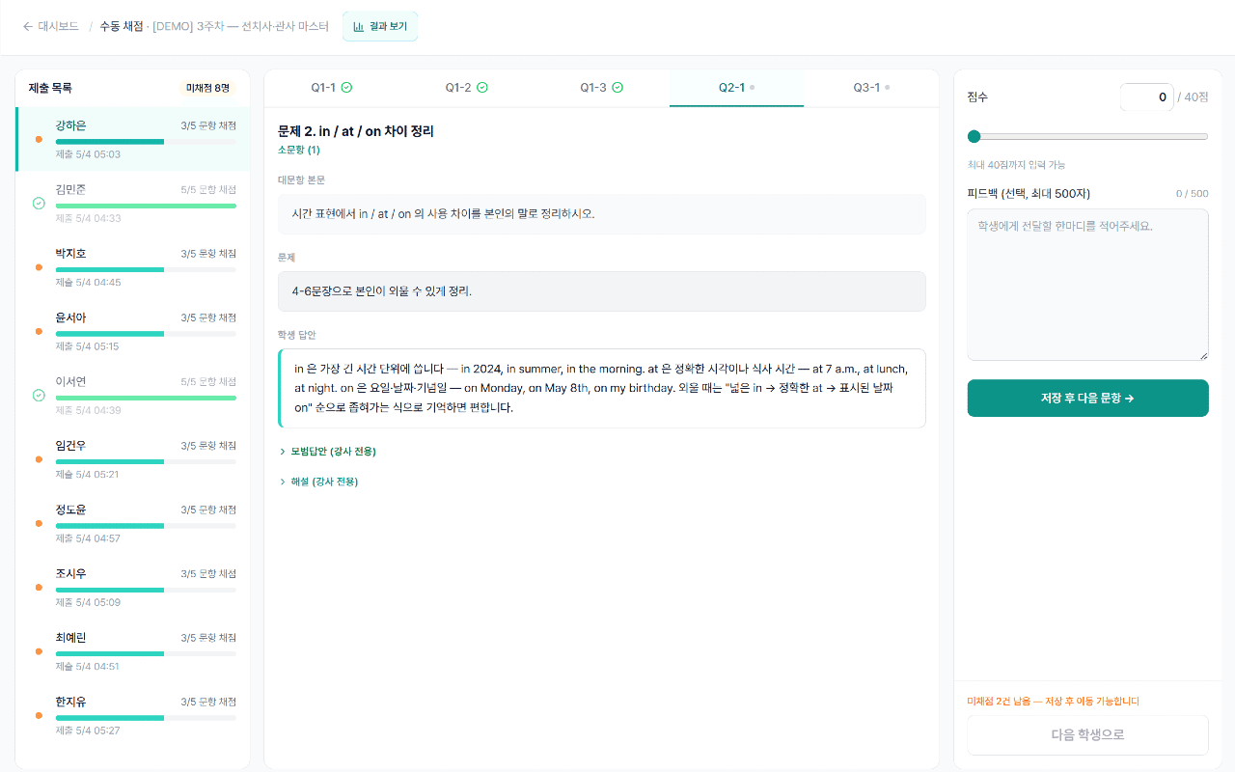1235x772 pixels.
Task: Click the 미채점 8명 badge
Action: [208, 88]
